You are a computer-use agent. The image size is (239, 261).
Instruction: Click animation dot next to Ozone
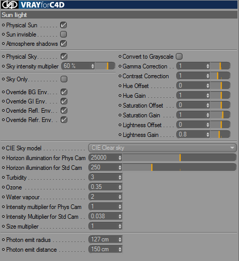point(3,187)
